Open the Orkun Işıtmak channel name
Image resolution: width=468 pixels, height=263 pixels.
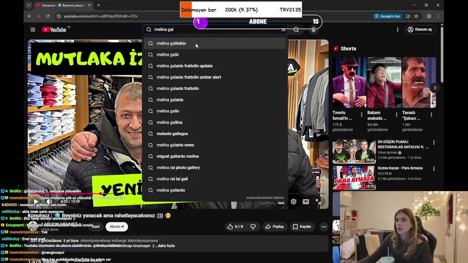pyautogui.click(x=388, y=153)
